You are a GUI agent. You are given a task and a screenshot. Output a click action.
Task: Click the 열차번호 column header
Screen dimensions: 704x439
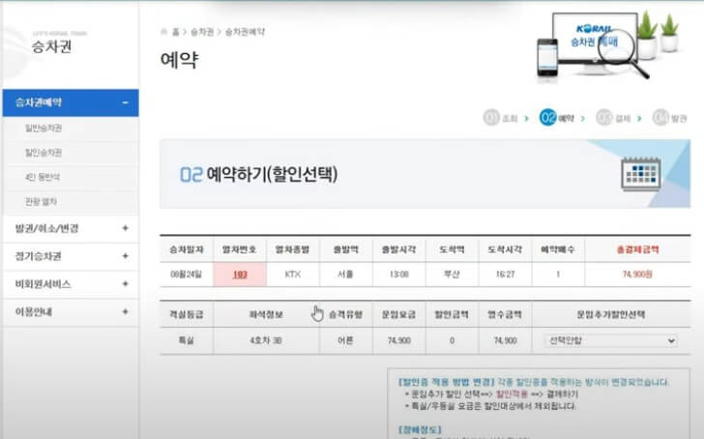click(239, 249)
